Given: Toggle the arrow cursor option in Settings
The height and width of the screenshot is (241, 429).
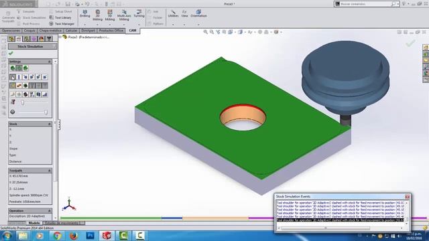Looking at the screenshot, I should click(13, 77).
